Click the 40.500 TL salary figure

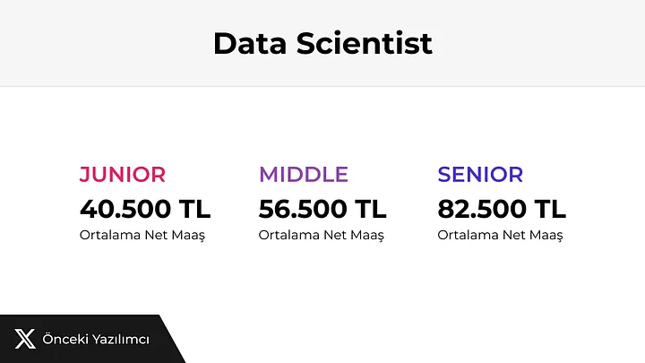click(145, 209)
